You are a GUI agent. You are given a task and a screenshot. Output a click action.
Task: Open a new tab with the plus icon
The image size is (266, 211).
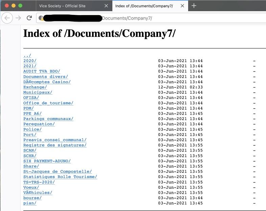[194, 6]
